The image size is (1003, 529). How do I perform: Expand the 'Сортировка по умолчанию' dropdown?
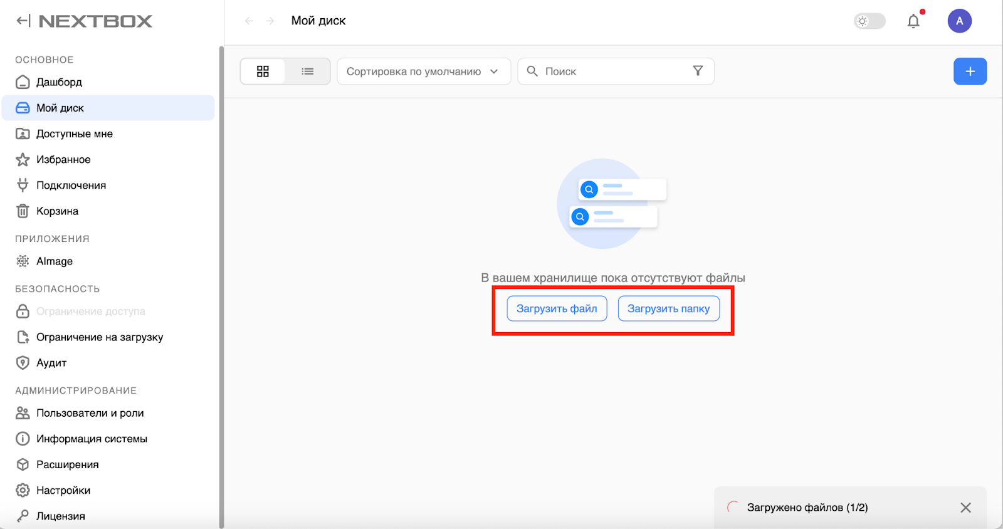423,71
